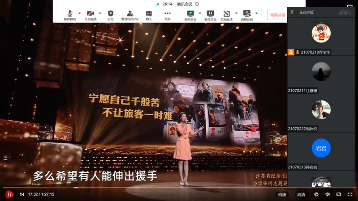
Task: Click the 解除静音 microphone icon
Action: tap(70, 14)
